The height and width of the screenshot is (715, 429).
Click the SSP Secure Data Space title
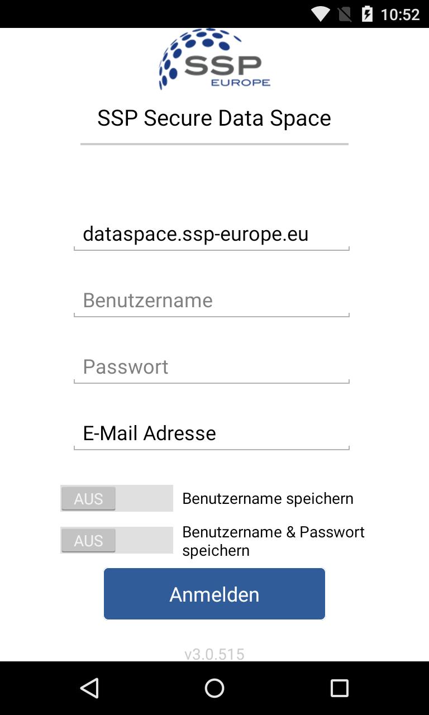(214, 118)
